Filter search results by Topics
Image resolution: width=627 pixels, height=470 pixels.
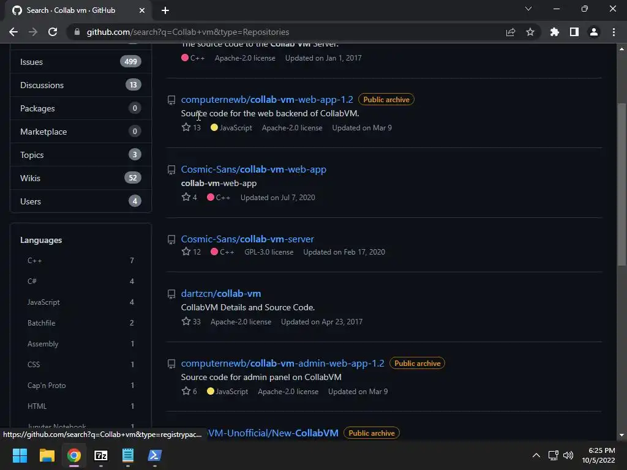[x=81, y=155]
